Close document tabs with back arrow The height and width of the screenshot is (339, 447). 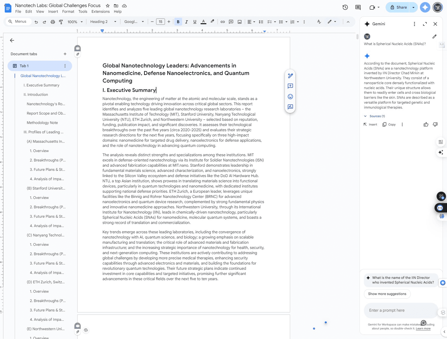point(12,40)
